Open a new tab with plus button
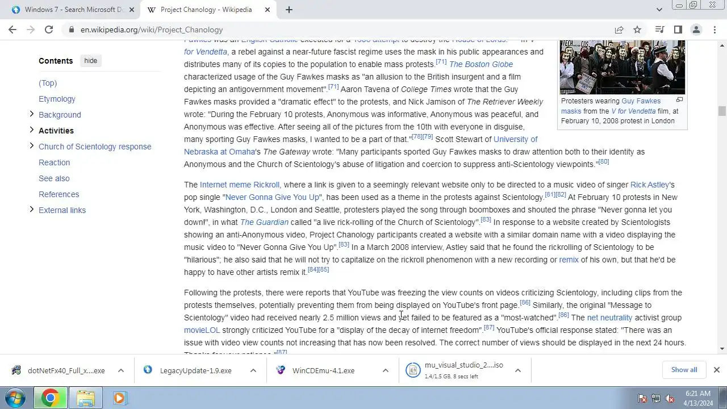 click(289, 10)
